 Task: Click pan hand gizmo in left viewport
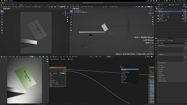click(67, 20)
